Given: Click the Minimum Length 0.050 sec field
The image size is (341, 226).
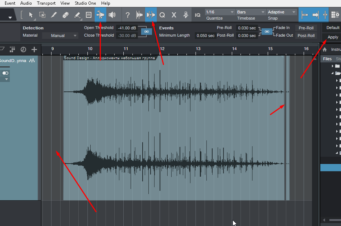Looking at the screenshot, I should (x=205, y=36).
